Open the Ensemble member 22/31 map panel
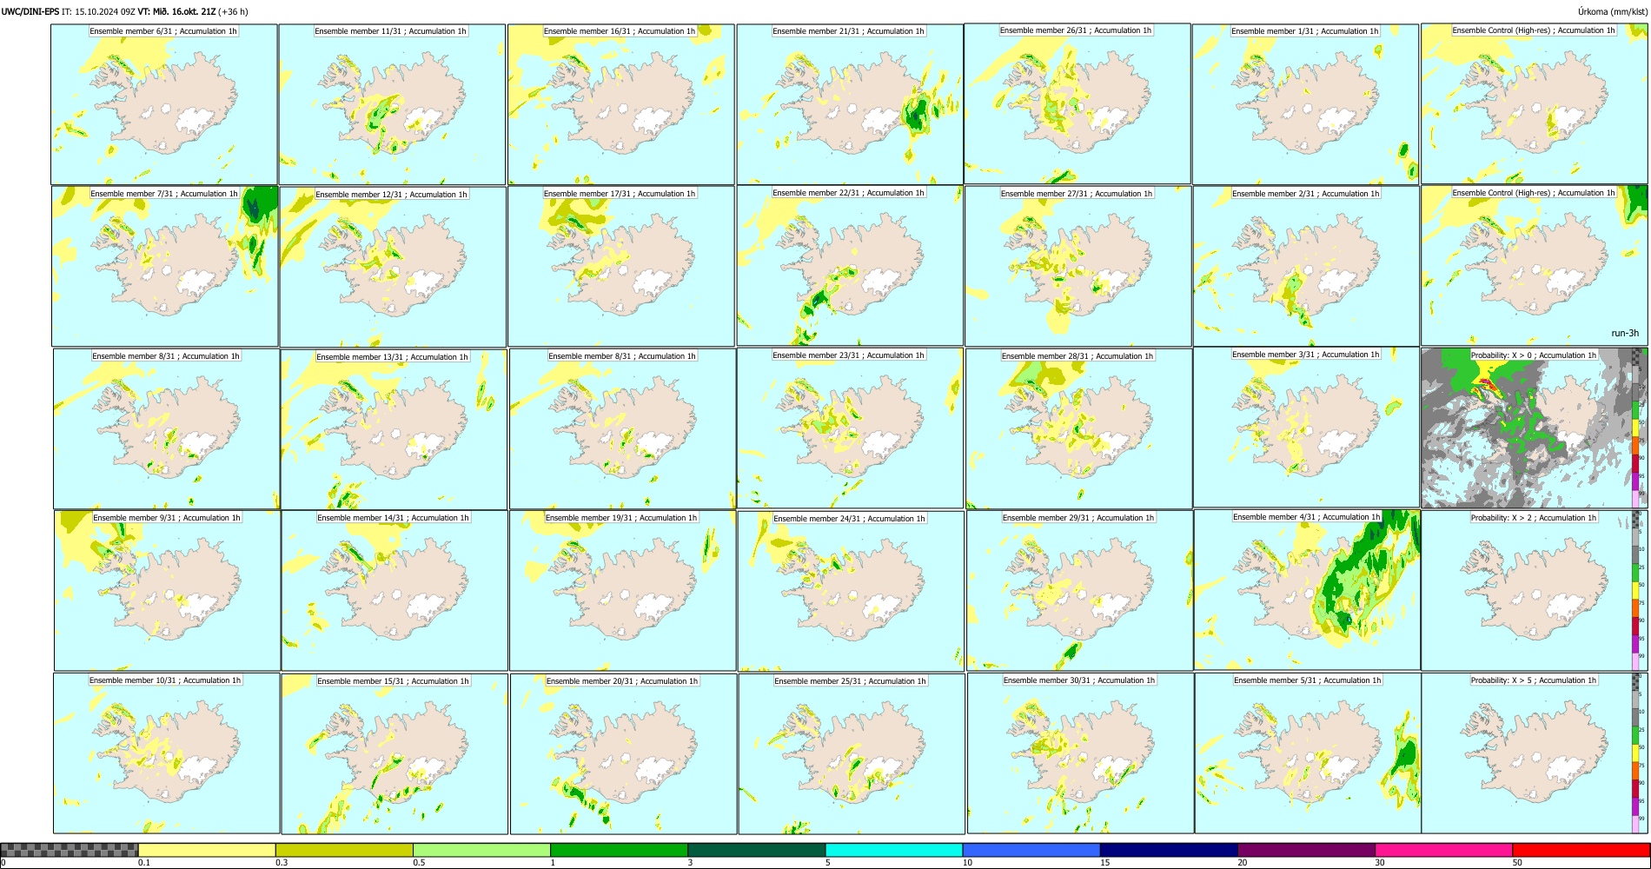 coord(850,265)
